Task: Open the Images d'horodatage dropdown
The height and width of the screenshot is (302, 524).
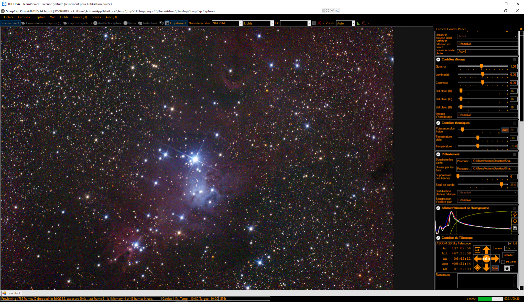Action: [x=487, y=115]
